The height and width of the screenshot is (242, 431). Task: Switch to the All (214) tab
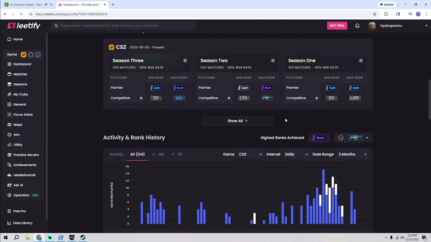pos(137,154)
